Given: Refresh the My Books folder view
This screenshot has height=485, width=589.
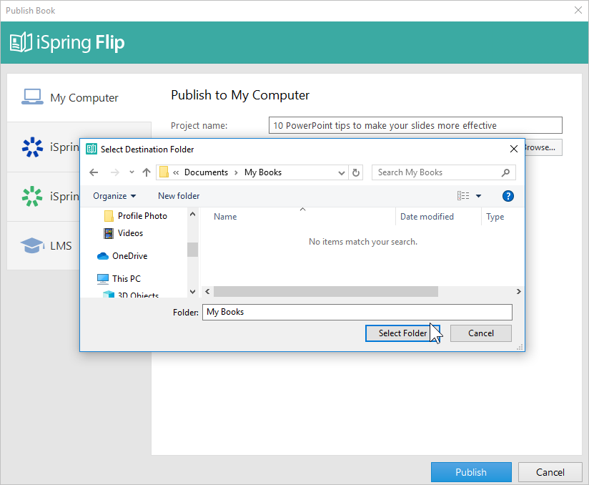Looking at the screenshot, I should (356, 172).
